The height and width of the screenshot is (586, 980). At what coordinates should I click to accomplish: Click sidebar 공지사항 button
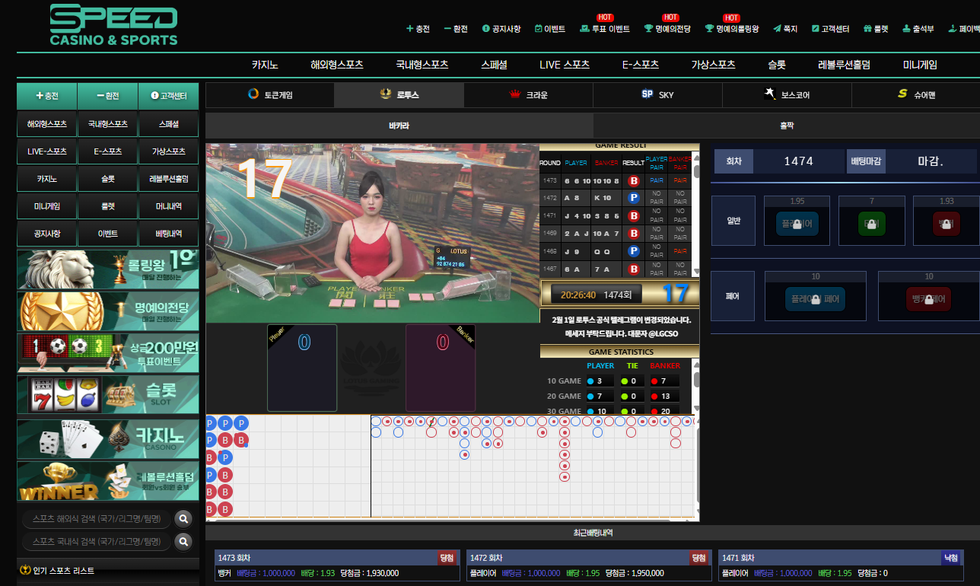tap(47, 234)
